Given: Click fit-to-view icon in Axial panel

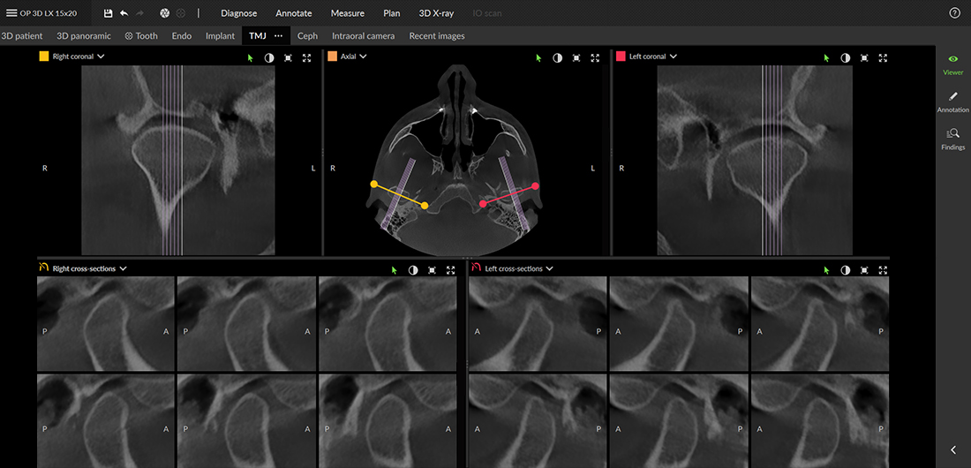Looking at the screenshot, I should click(x=576, y=57).
